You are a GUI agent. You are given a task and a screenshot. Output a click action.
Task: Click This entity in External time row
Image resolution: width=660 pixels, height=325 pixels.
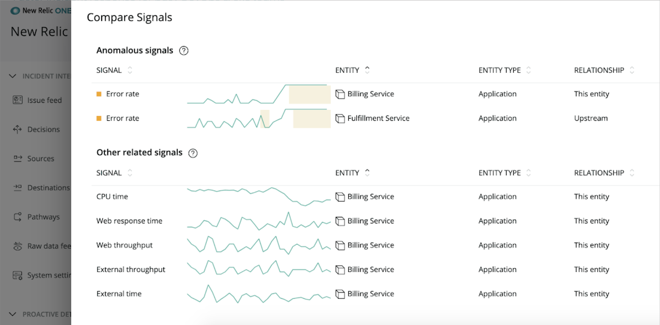tap(592, 294)
